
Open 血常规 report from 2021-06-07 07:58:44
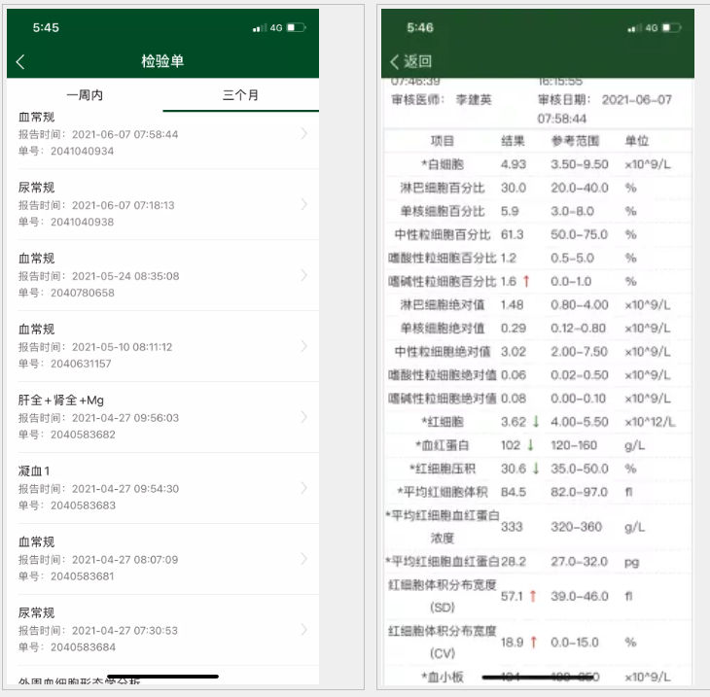tap(162, 134)
